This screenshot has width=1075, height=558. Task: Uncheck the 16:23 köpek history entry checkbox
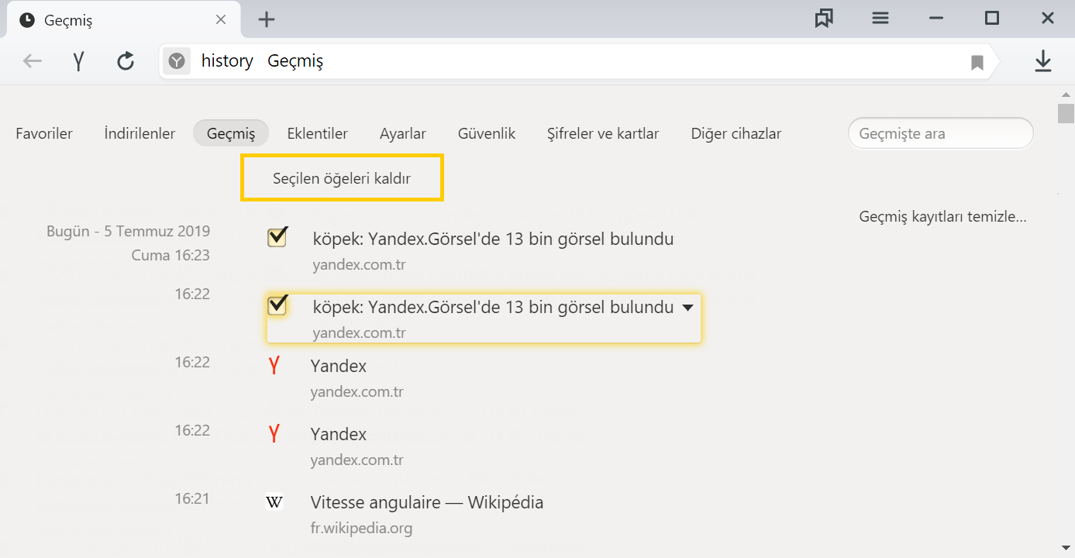pos(277,237)
